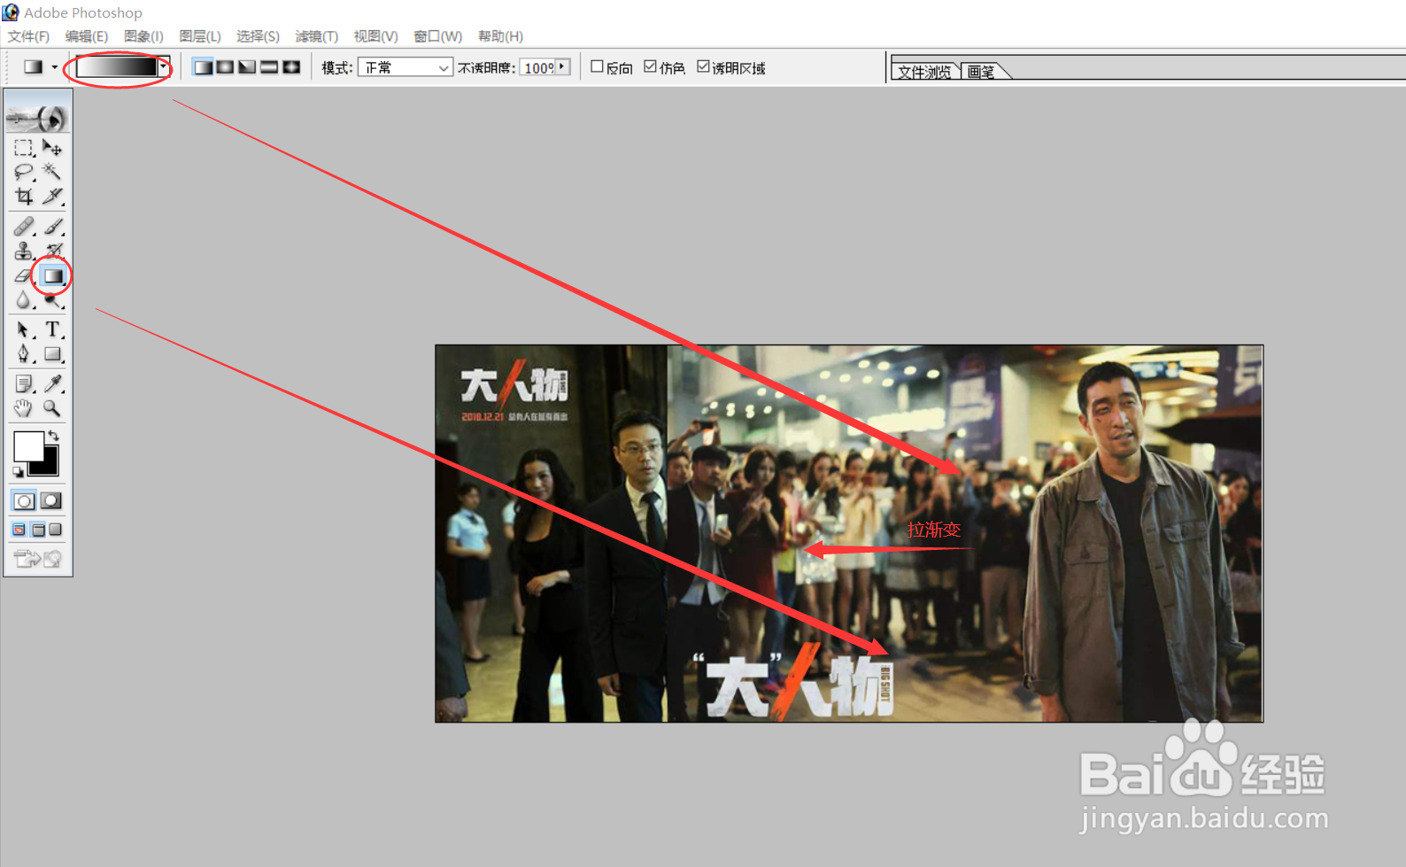Choose Radial gradient style
Viewport: 1406px width, 867px height.
[x=225, y=67]
